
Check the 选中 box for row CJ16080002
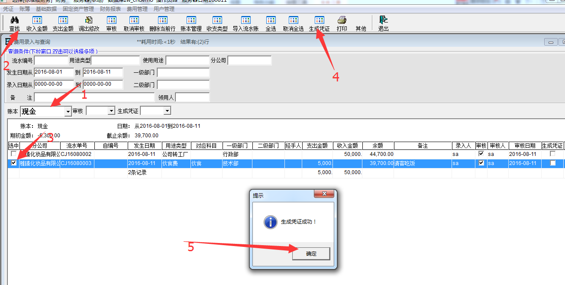click(14, 154)
